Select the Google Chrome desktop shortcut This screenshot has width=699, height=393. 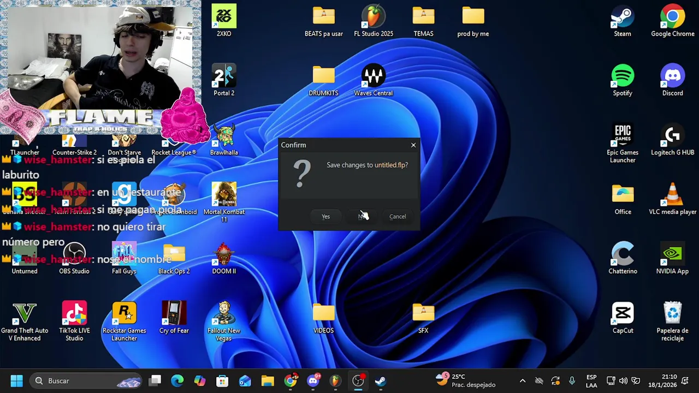tap(673, 21)
